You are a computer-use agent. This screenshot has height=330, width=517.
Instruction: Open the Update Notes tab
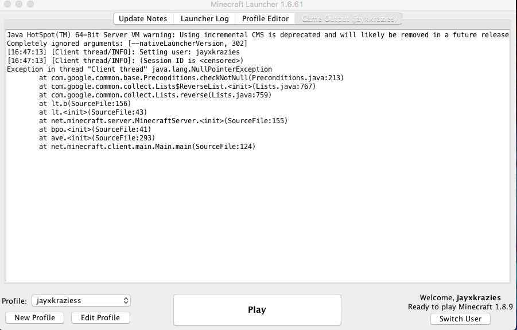(x=143, y=19)
